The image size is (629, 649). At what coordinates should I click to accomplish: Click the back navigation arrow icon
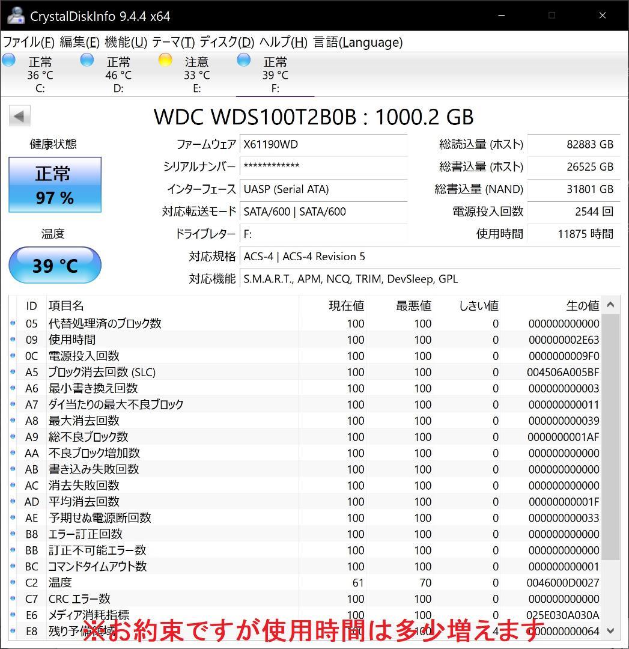pyautogui.click(x=19, y=115)
